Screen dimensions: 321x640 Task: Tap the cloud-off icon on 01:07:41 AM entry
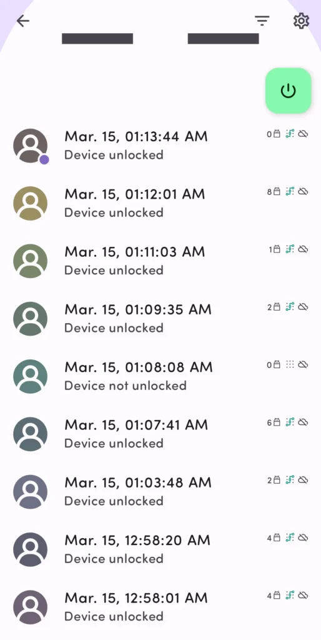(x=303, y=422)
